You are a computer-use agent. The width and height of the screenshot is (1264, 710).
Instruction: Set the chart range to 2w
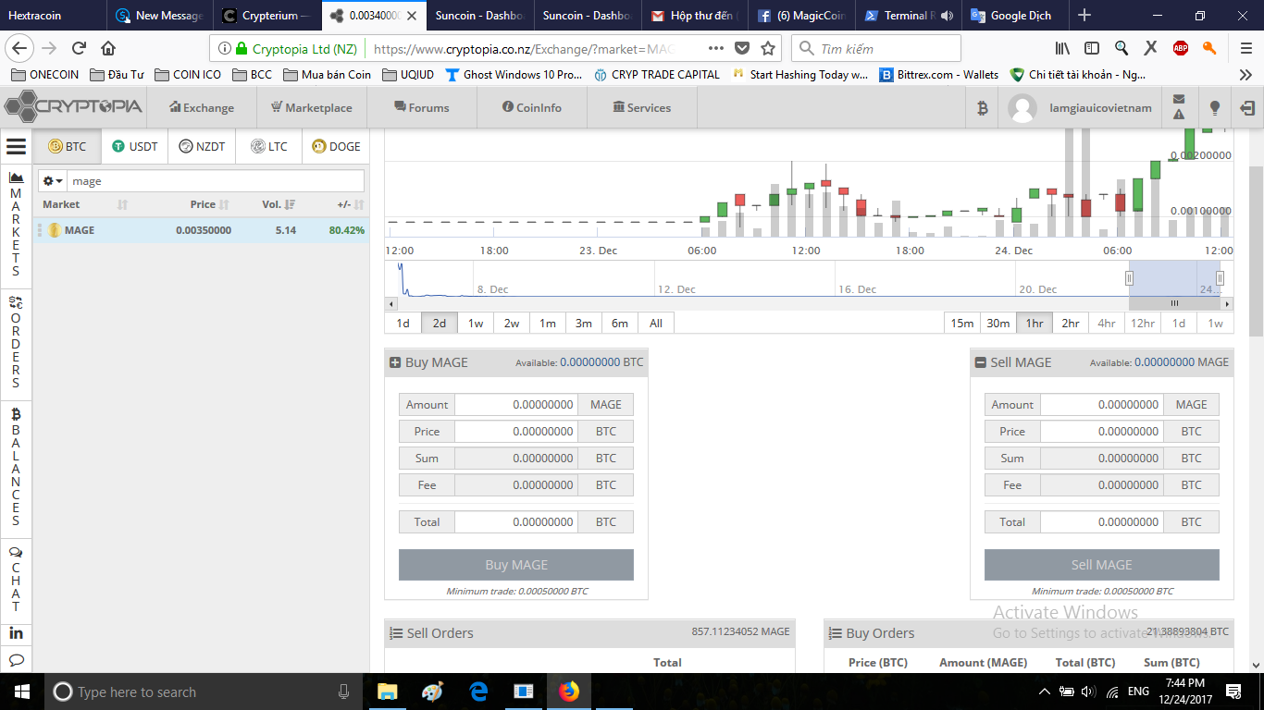pyautogui.click(x=512, y=323)
